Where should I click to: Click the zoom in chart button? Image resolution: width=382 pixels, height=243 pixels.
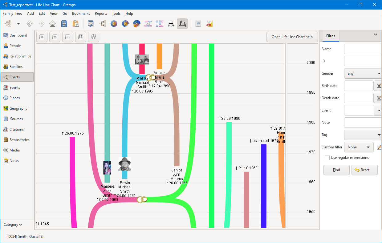click(42, 37)
